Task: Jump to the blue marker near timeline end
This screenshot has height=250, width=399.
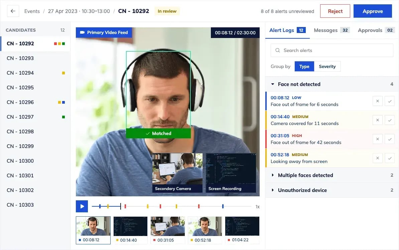Action: coord(223,206)
